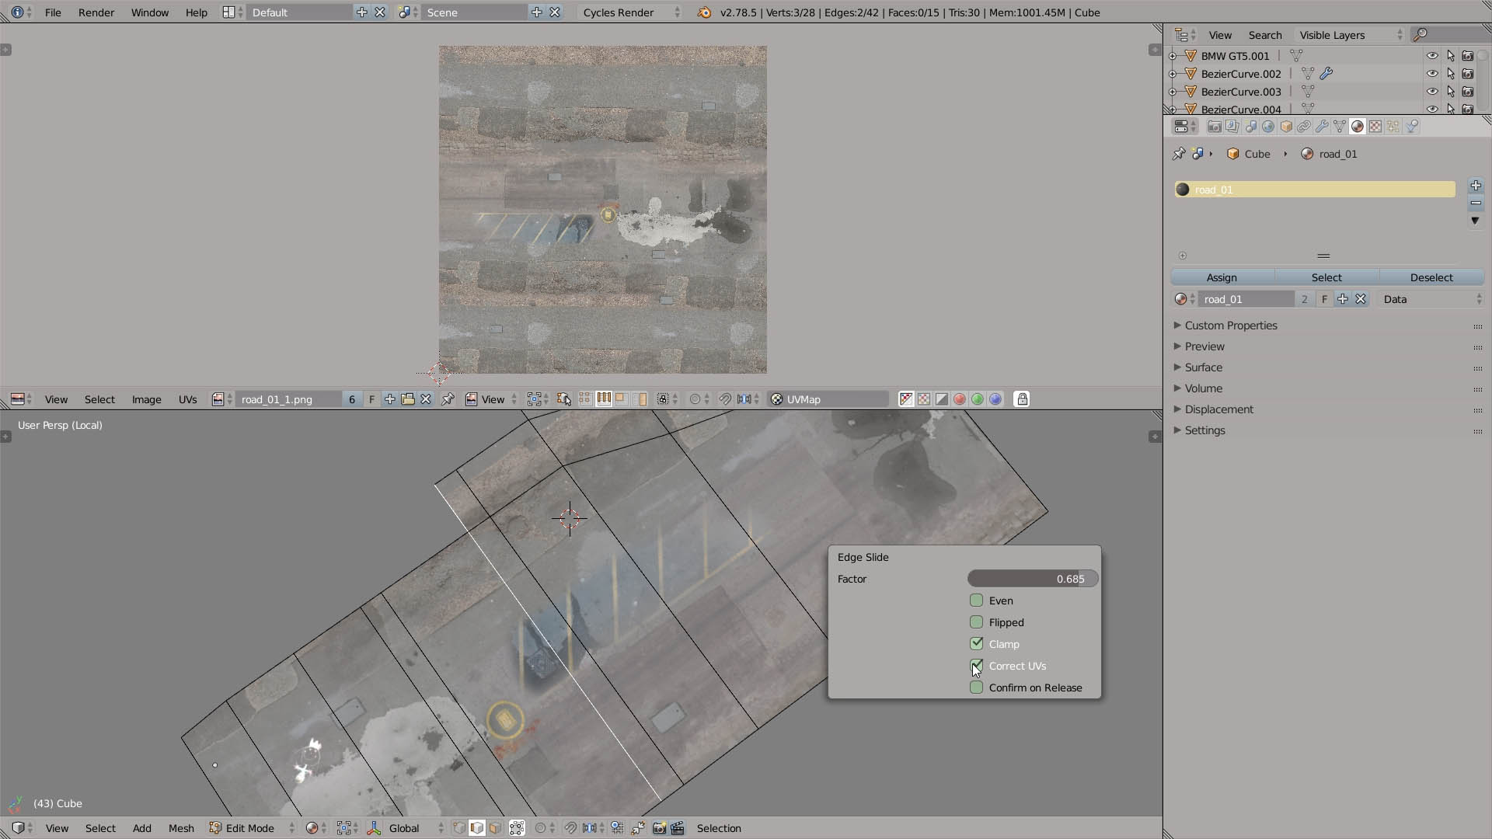Enable the Even checkbox in Edge Slide
1492x839 pixels.
click(977, 601)
